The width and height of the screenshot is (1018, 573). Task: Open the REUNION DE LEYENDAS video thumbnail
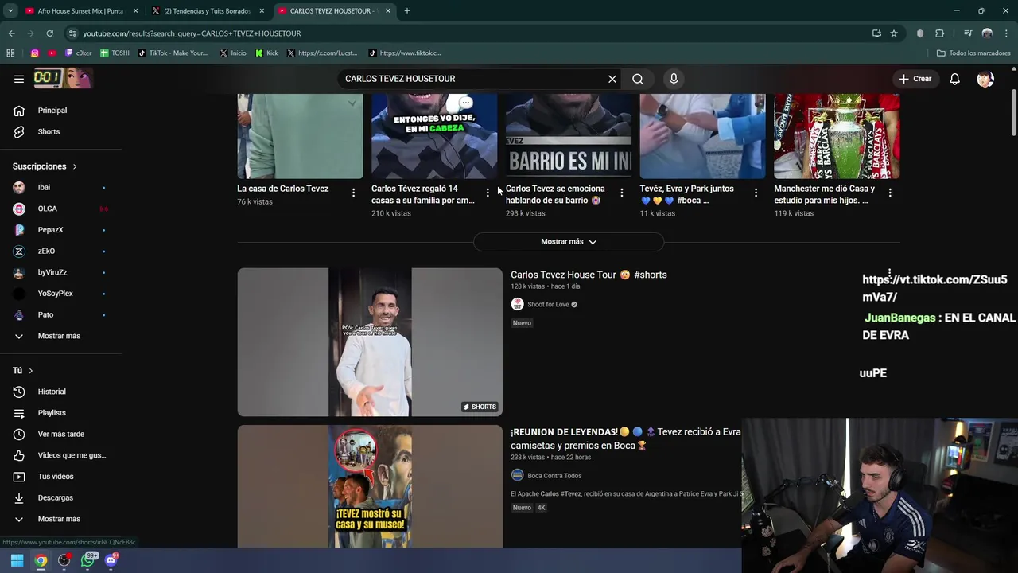(370, 486)
